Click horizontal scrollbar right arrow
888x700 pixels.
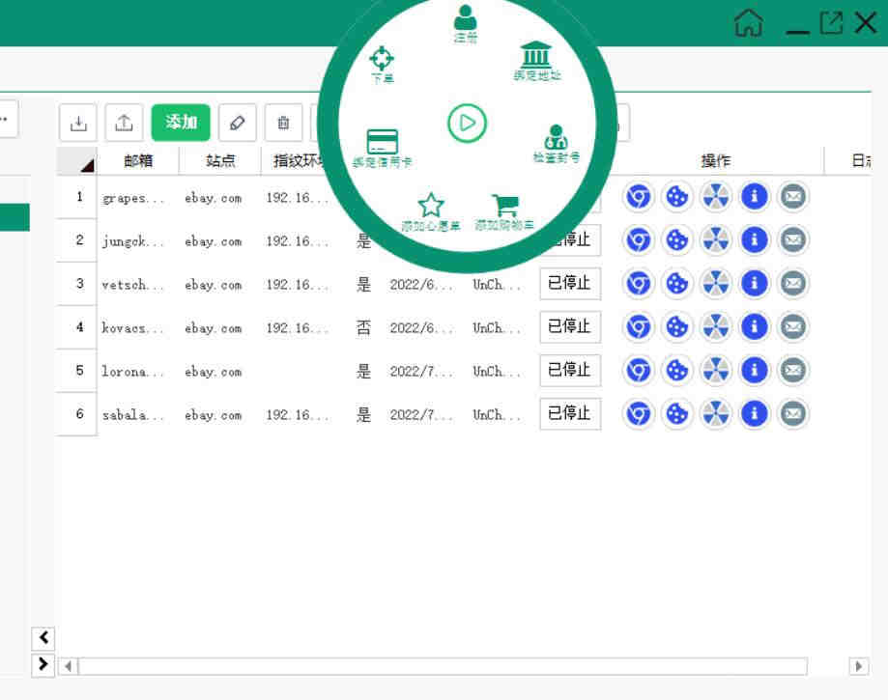pos(858,666)
